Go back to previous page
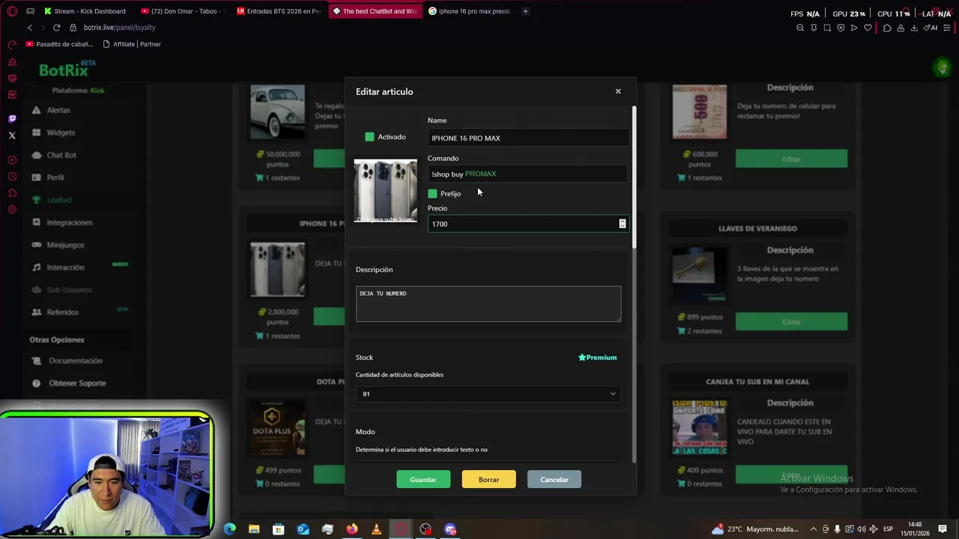 click(30, 28)
